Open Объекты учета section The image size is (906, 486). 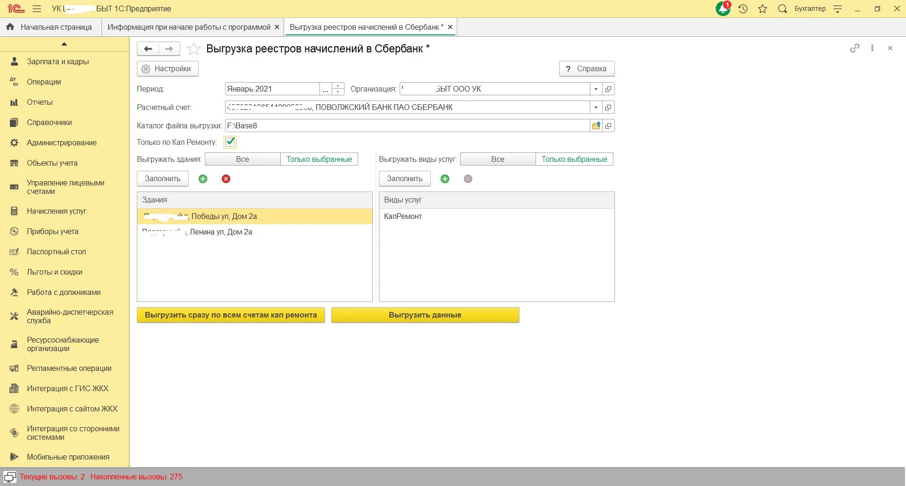coord(52,163)
